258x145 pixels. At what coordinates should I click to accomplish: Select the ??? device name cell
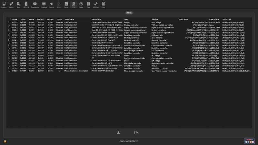point(93,58)
